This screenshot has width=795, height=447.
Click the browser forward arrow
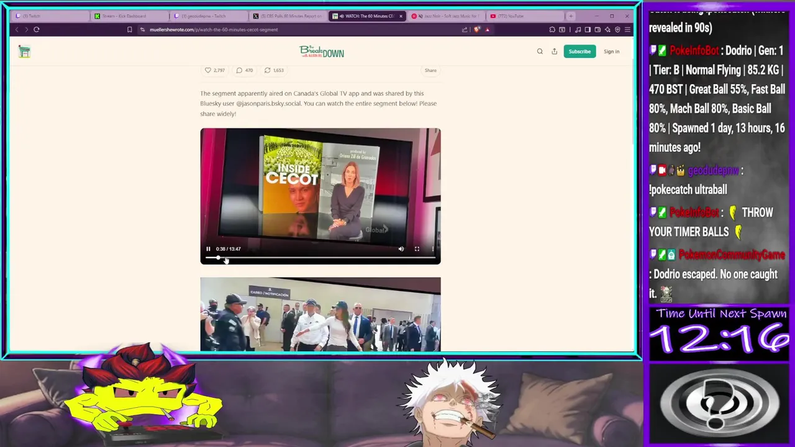coord(26,29)
